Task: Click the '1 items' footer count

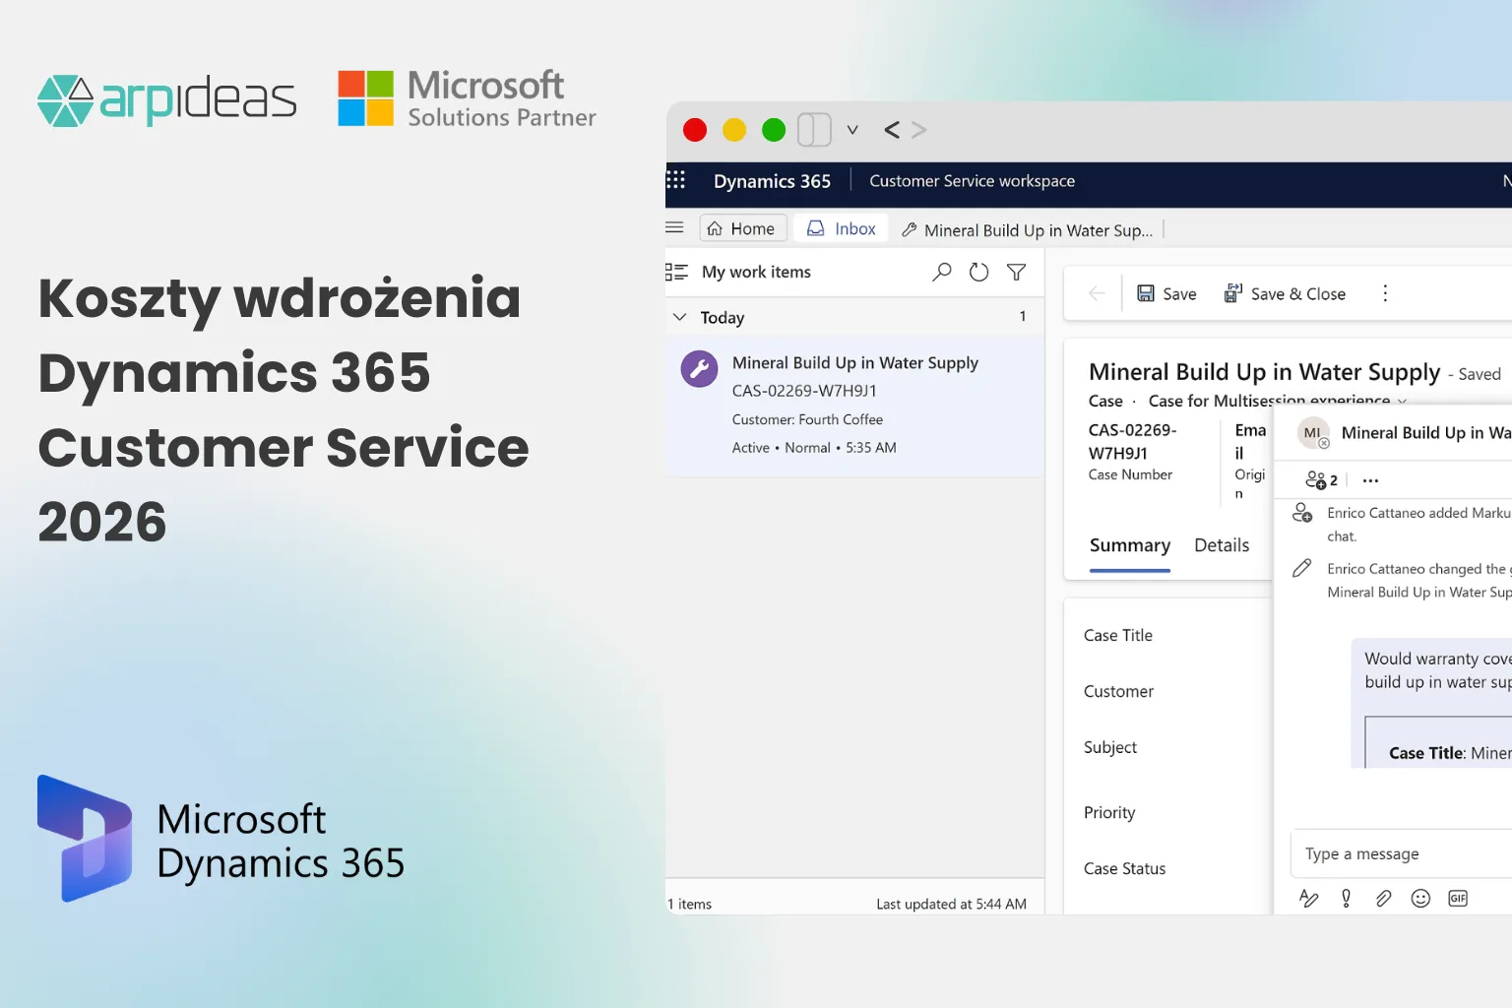Action: 689,904
